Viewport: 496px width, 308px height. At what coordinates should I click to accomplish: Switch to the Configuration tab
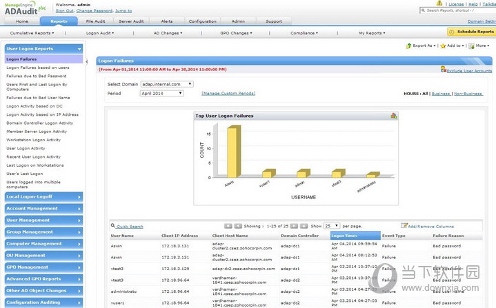click(202, 21)
